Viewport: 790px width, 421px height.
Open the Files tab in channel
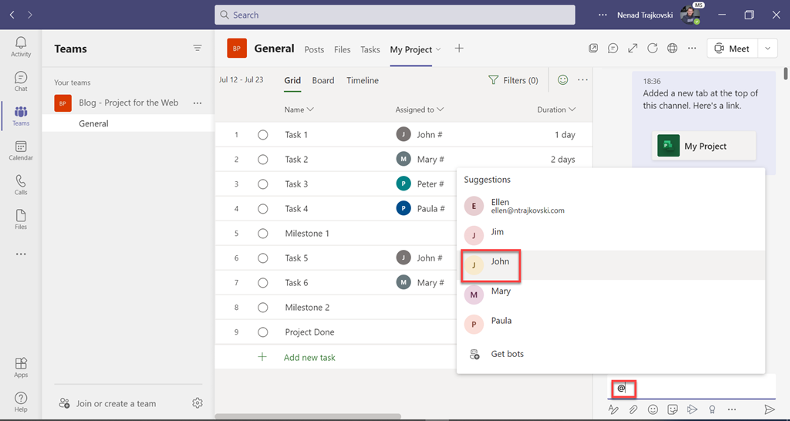pyautogui.click(x=343, y=49)
